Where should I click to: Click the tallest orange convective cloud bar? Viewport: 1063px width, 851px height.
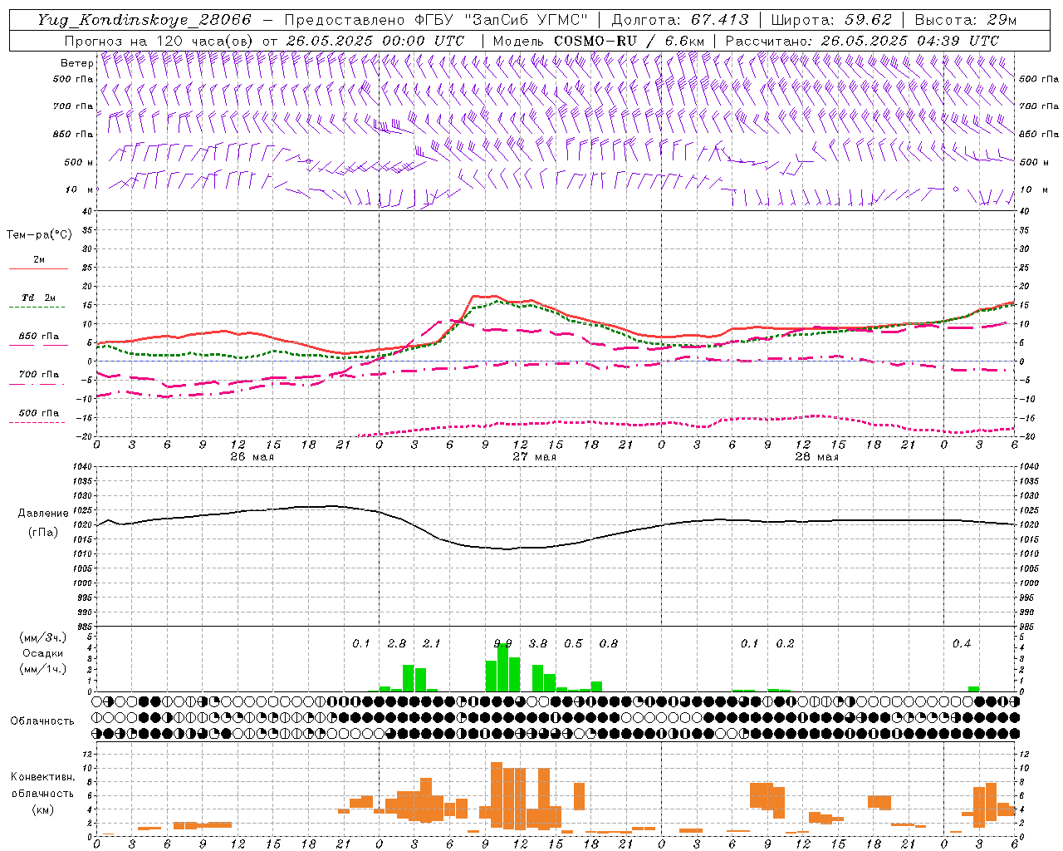(x=497, y=794)
